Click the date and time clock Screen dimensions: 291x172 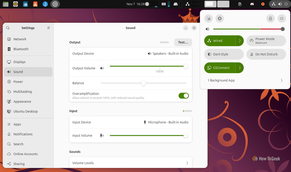(135, 4)
